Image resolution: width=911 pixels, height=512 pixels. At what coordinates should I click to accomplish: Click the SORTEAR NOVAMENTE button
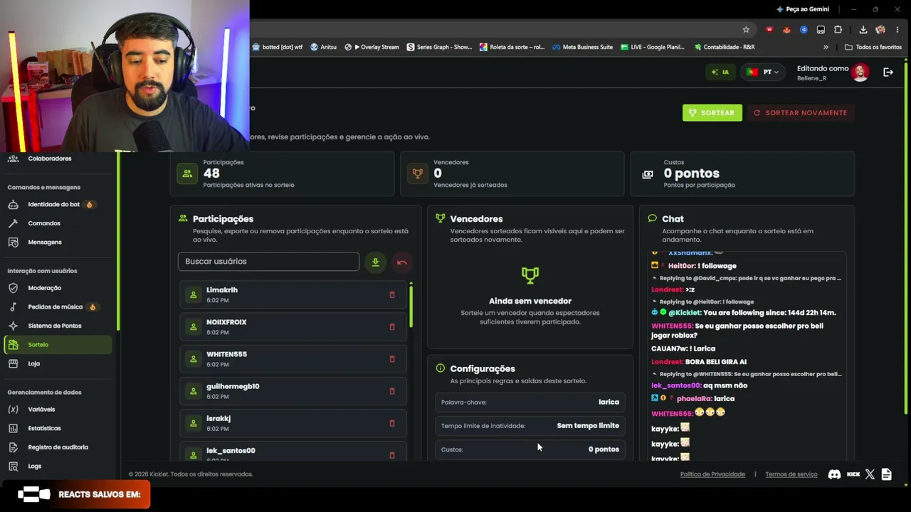[800, 113]
